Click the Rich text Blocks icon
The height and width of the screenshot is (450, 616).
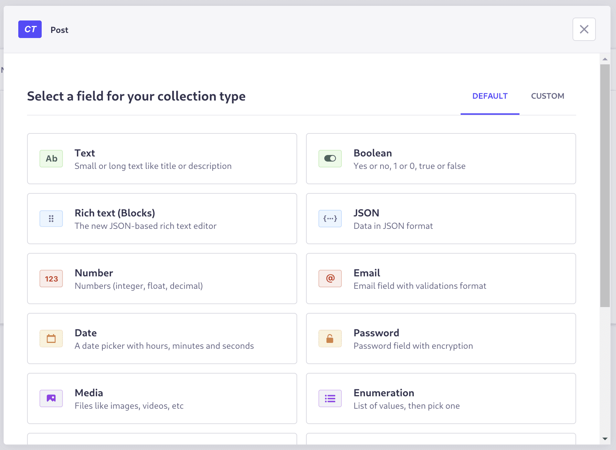tap(51, 219)
